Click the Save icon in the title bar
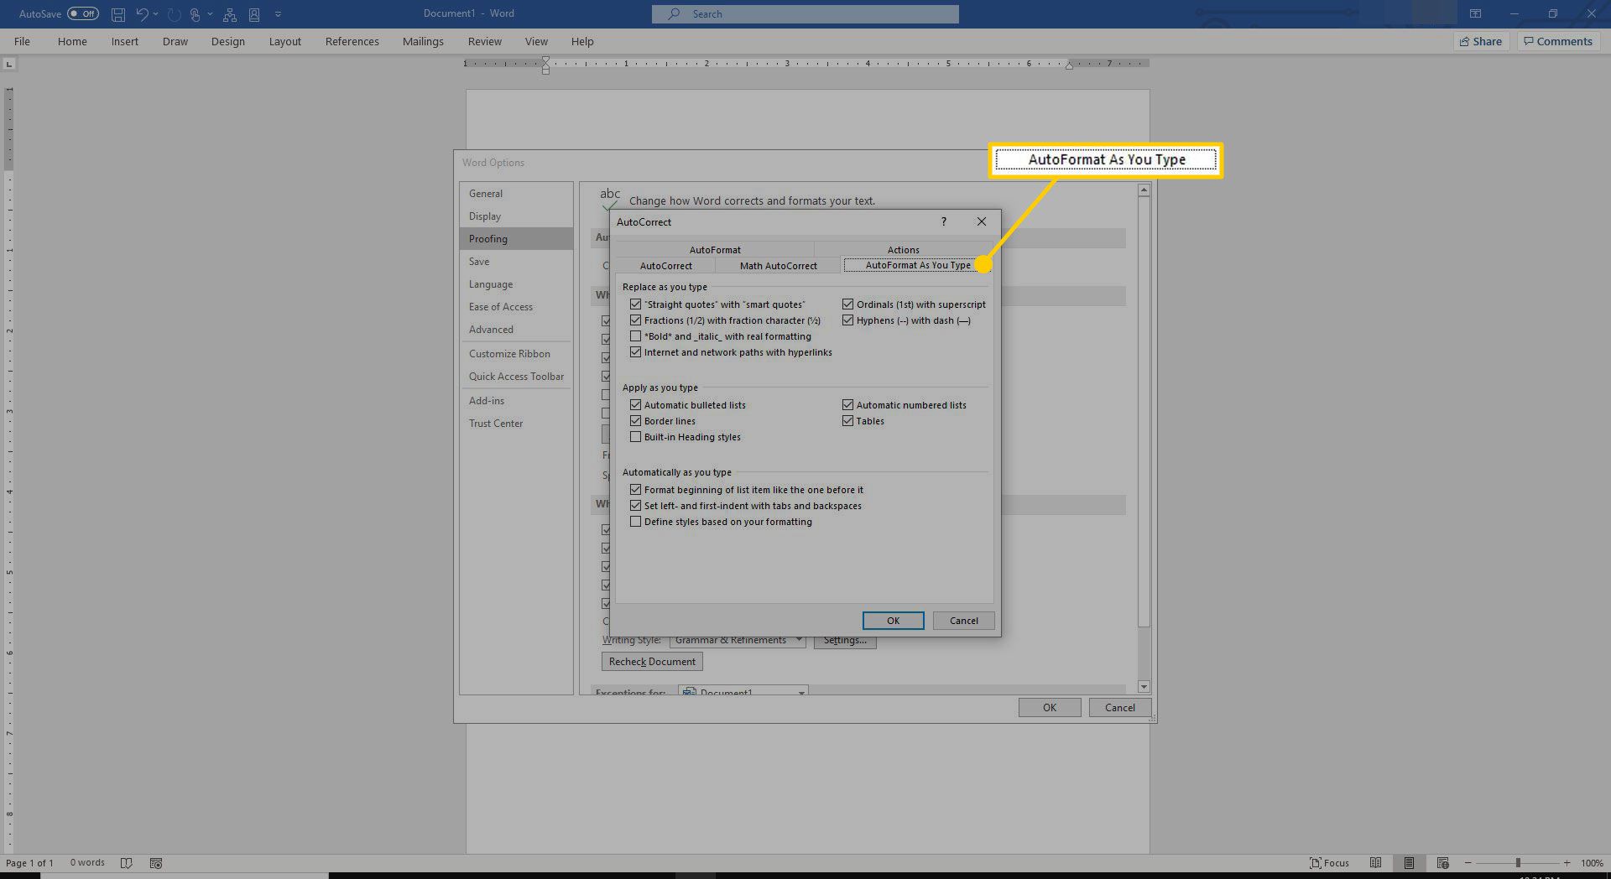The image size is (1611, 879). [x=118, y=14]
